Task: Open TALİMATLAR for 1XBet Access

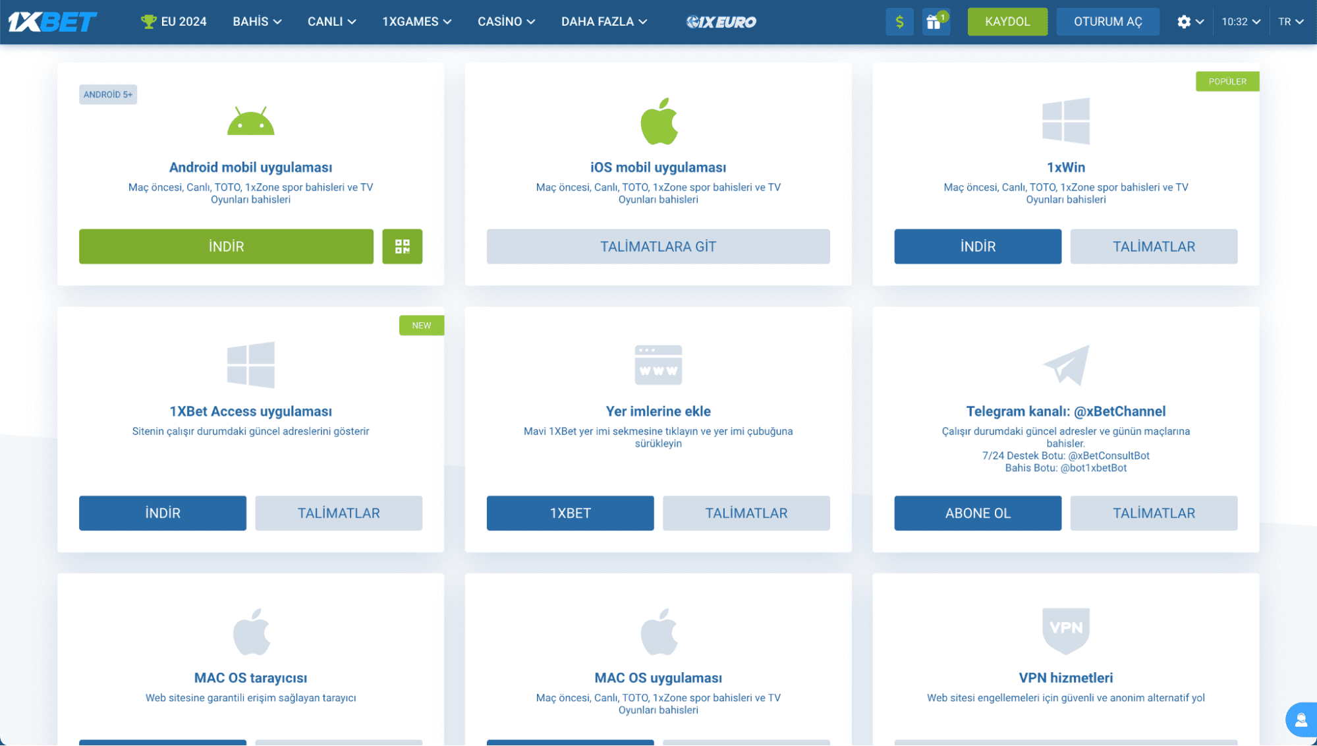Action: 339,513
